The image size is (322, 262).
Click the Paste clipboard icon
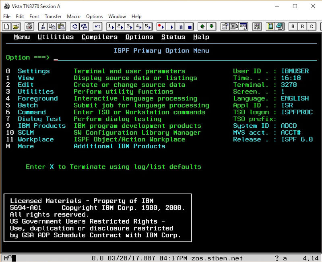(x=61, y=27)
